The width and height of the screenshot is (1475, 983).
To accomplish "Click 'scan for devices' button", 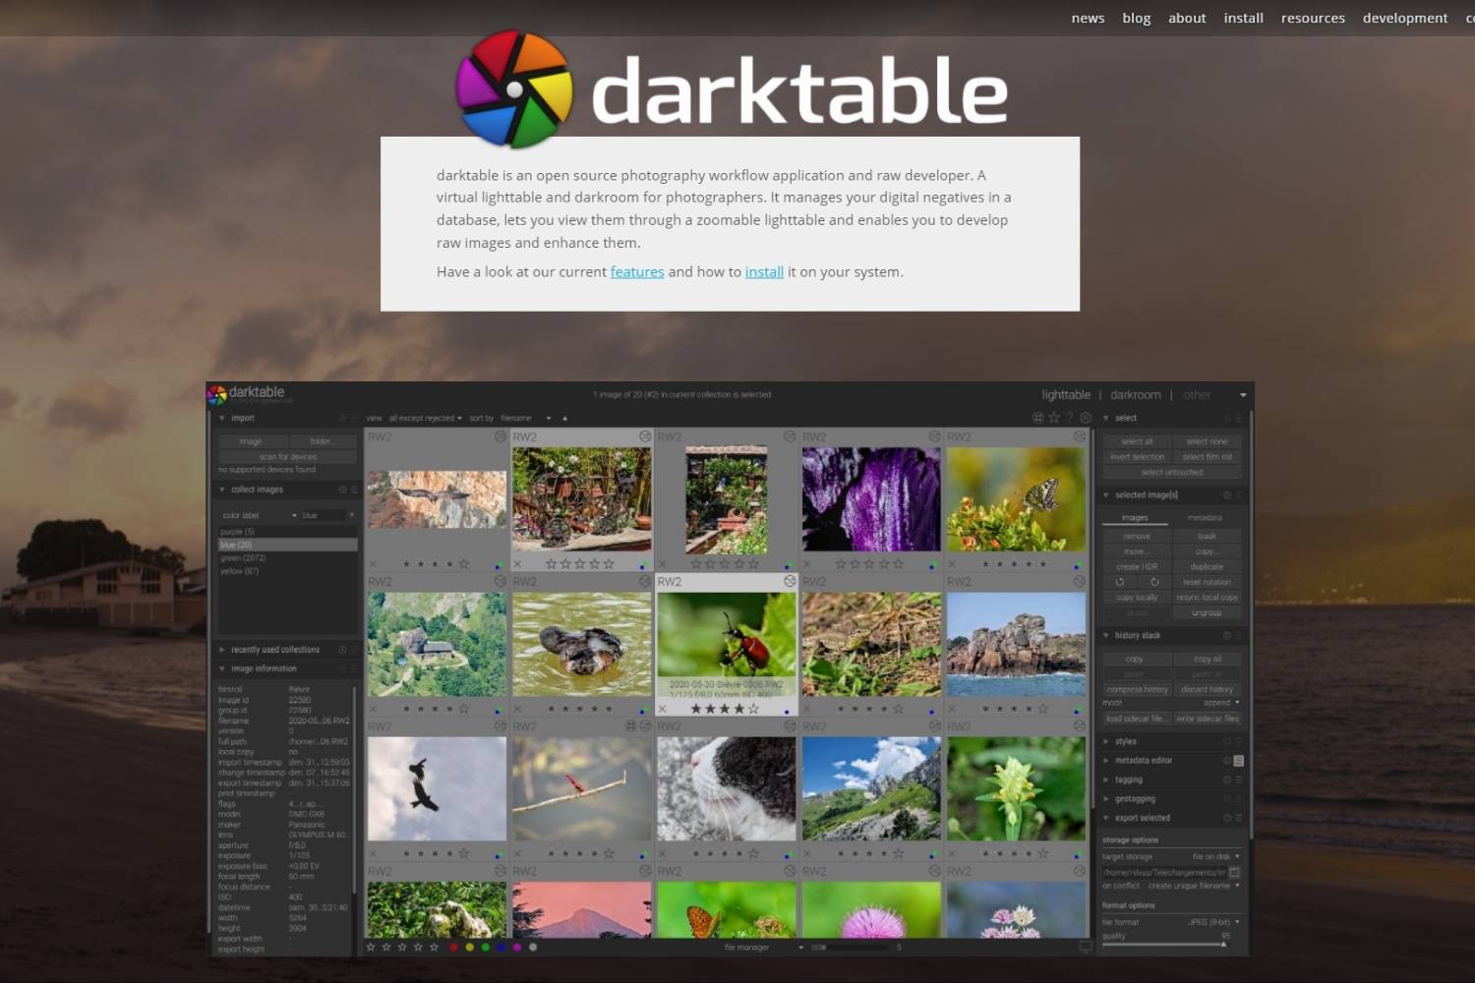I will pyautogui.click(x=288, y=457).
